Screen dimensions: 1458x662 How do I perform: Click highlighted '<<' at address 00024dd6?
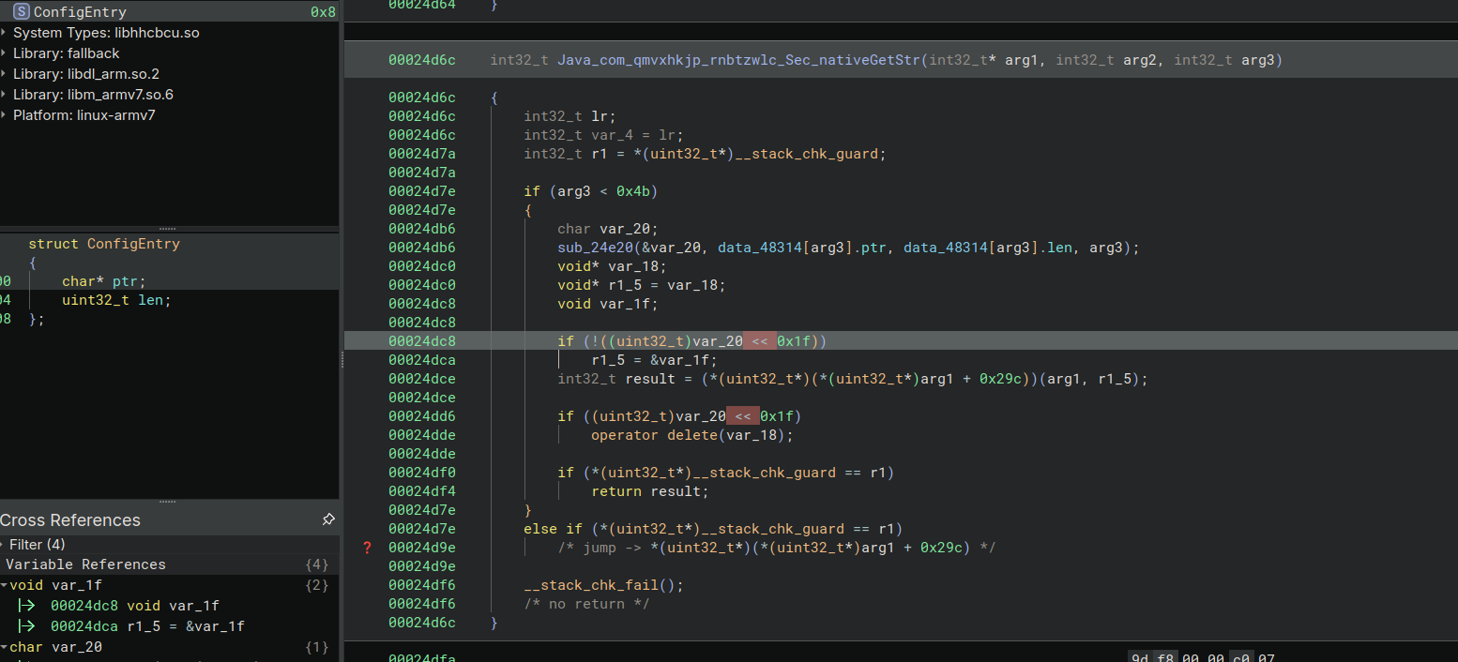[743, 416]
